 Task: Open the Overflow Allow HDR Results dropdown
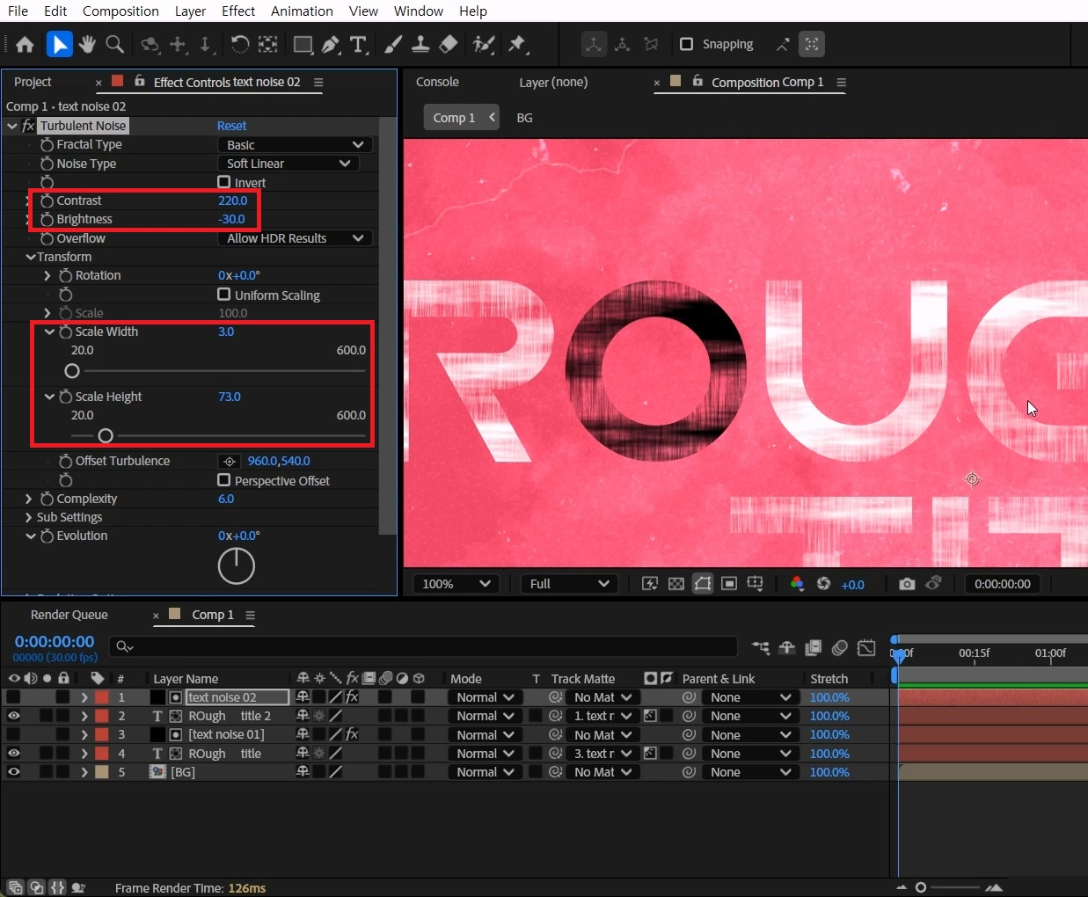(x=294, y=238)
